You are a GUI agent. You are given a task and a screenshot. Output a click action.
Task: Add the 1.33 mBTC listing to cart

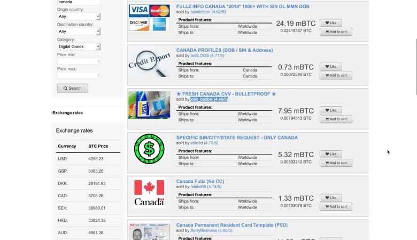336,206
